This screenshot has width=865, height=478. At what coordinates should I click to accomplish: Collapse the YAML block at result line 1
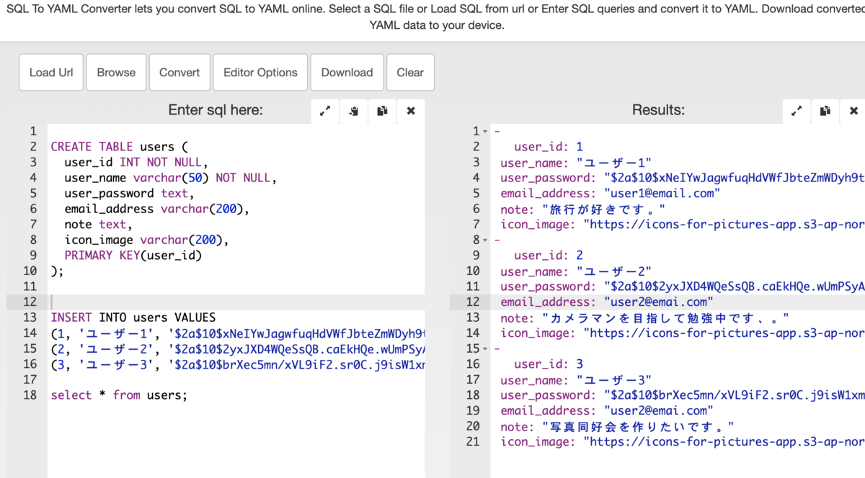click(485, 132)
